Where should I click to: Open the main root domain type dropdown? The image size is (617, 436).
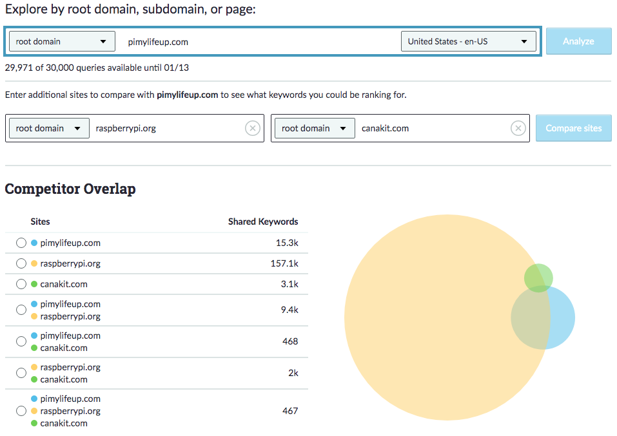(x=62, y=42)
